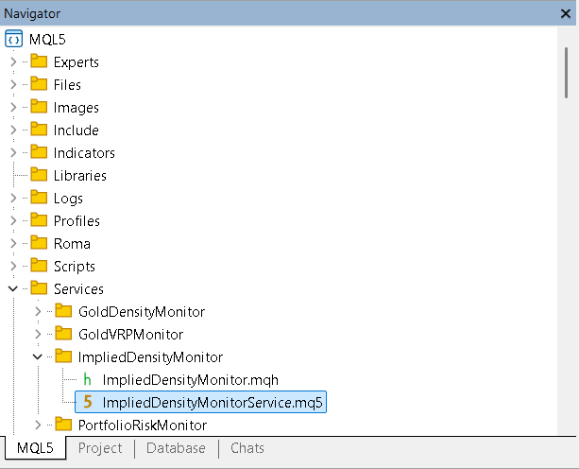Select ImpliedDensityMonitorService.mq5 file name

click(x=213, y=403)
